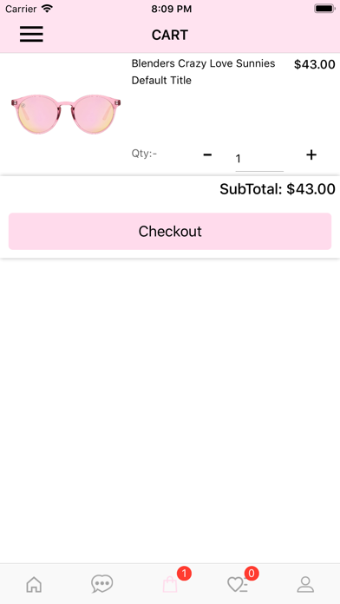Screen dimensions: 340x604
Task: Open Blenders Crazy Love Sunnies title
Action: [x=203, y=63]
